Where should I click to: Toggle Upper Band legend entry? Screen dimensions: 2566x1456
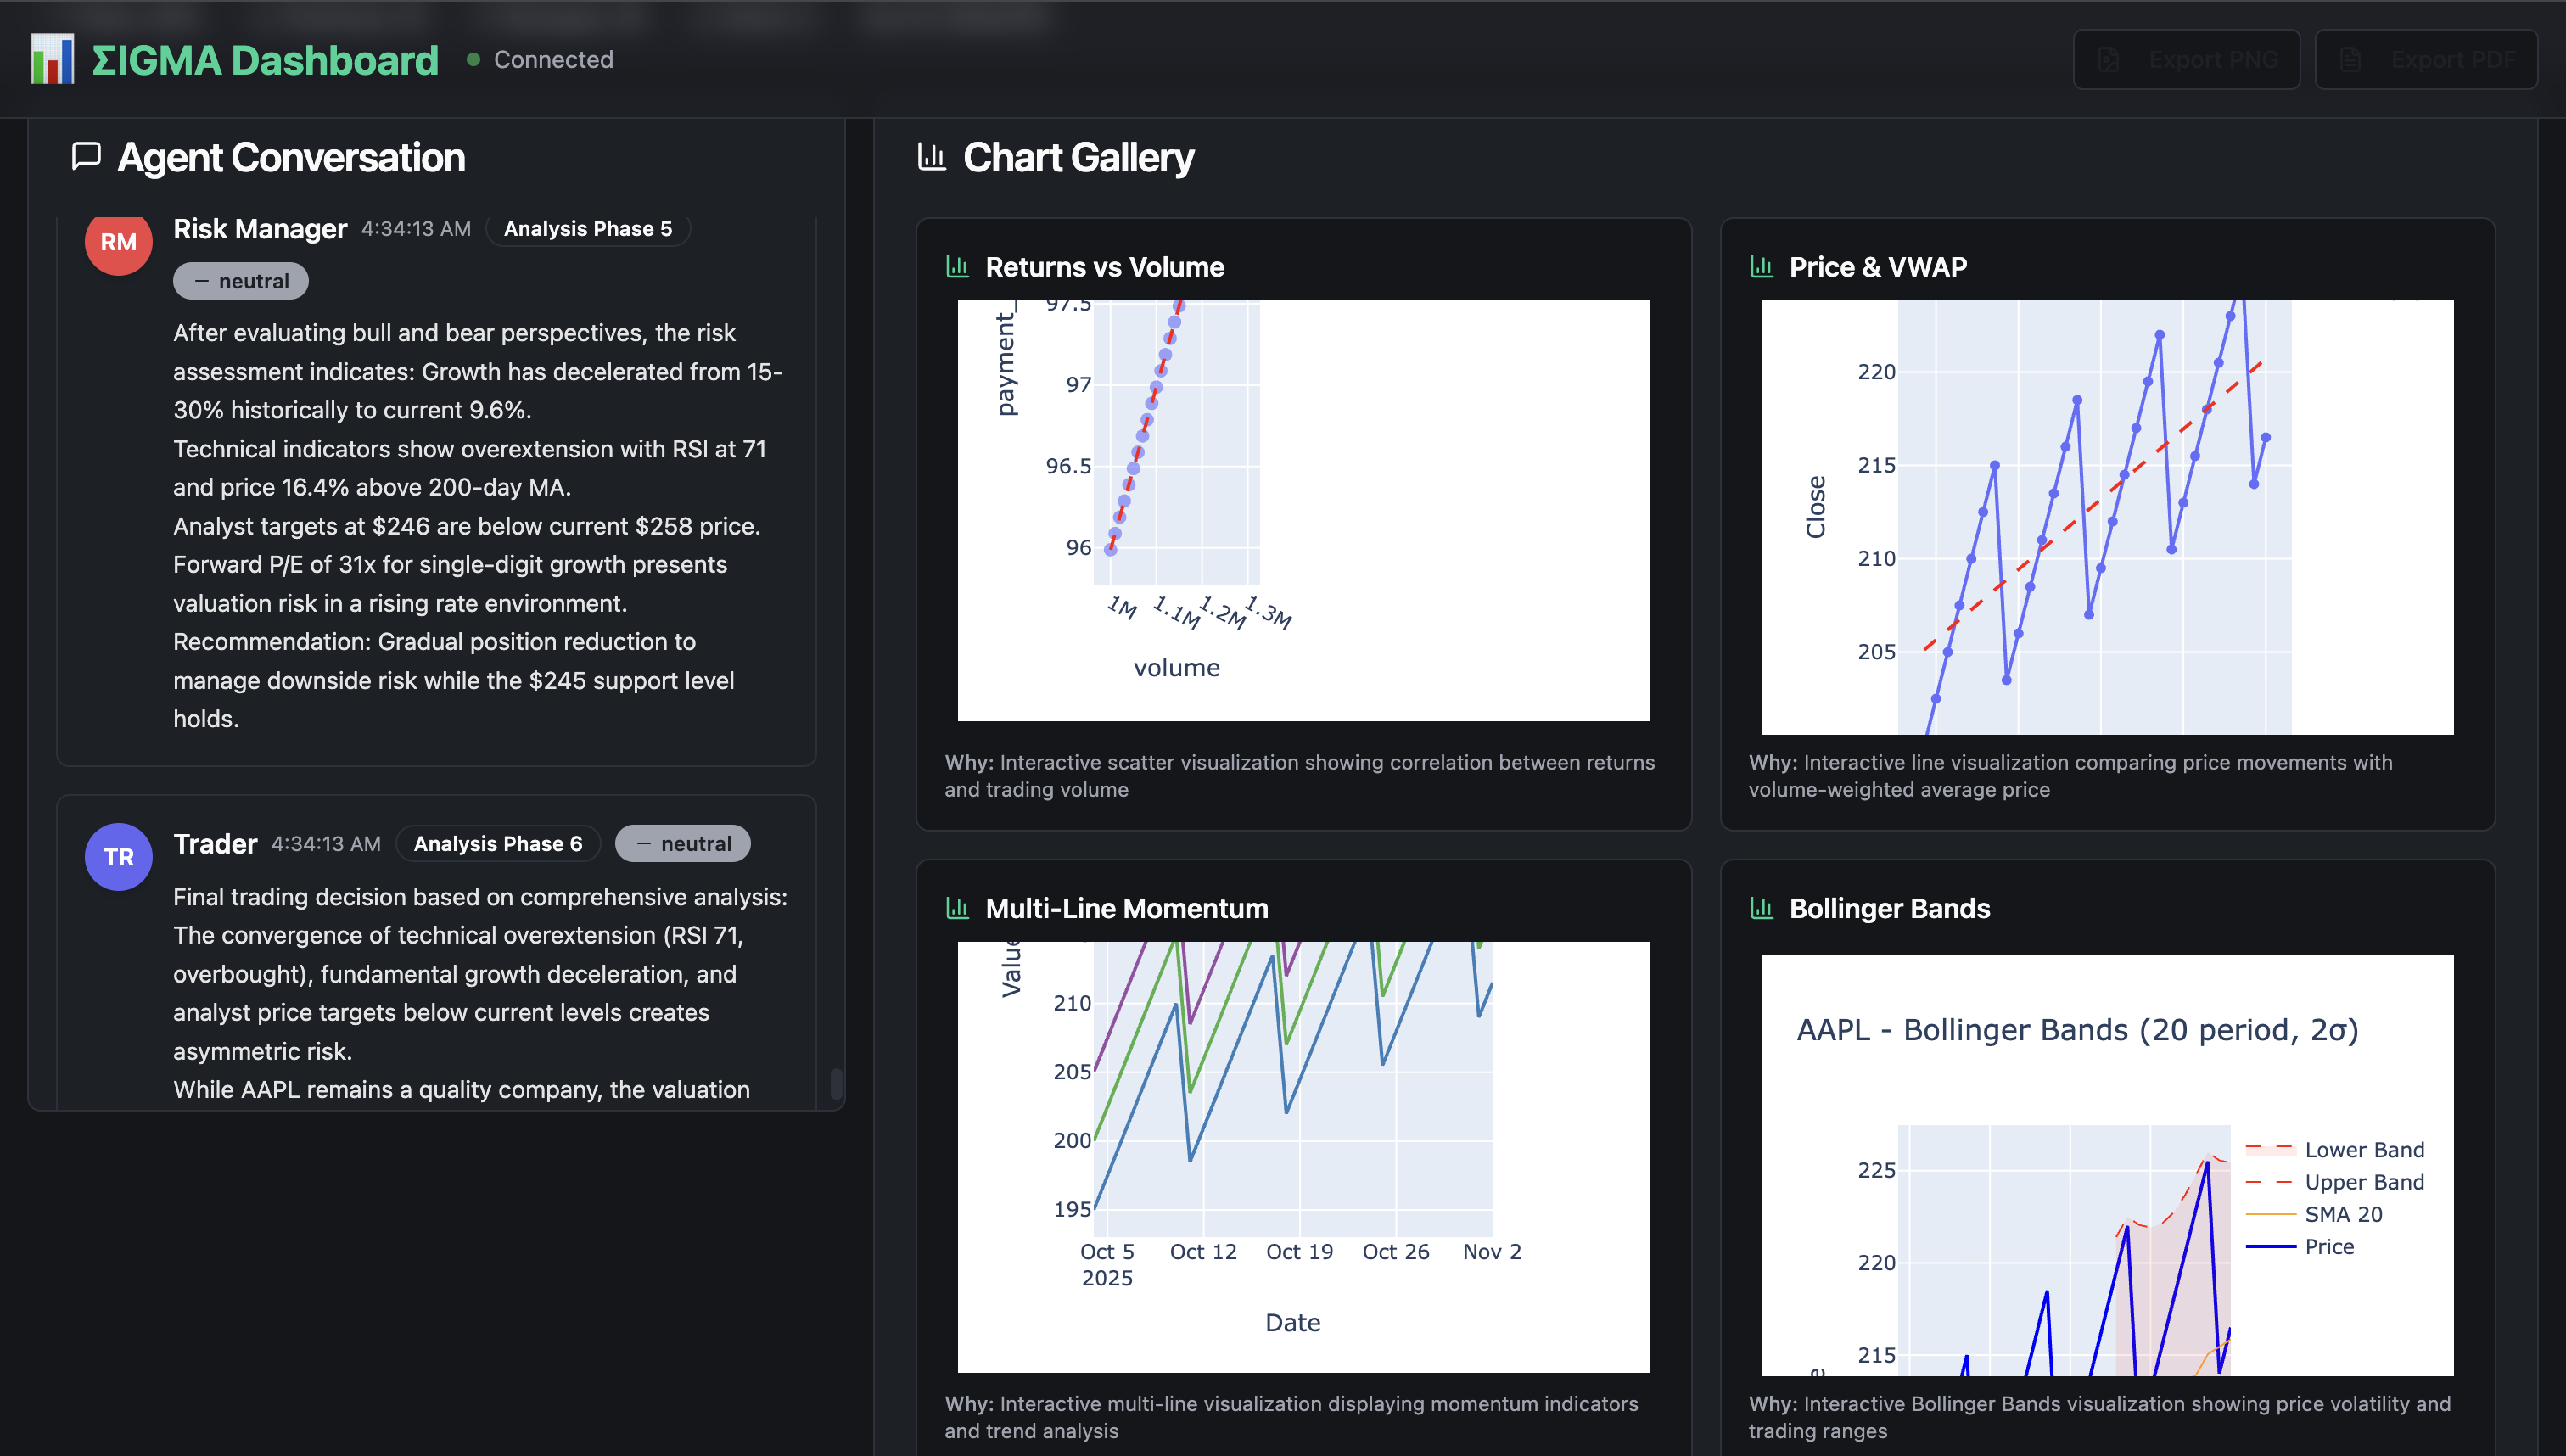(x=2362, y=1182)
